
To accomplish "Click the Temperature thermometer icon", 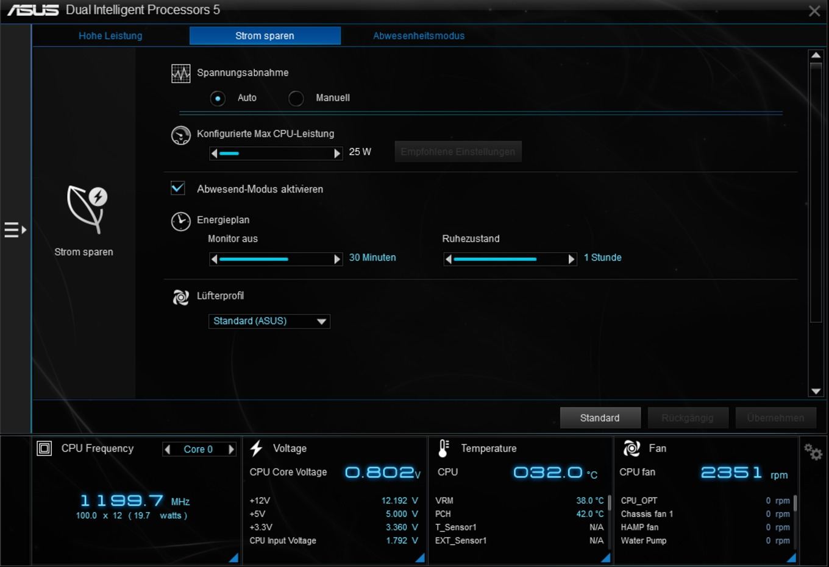I will tap(444, 448).
